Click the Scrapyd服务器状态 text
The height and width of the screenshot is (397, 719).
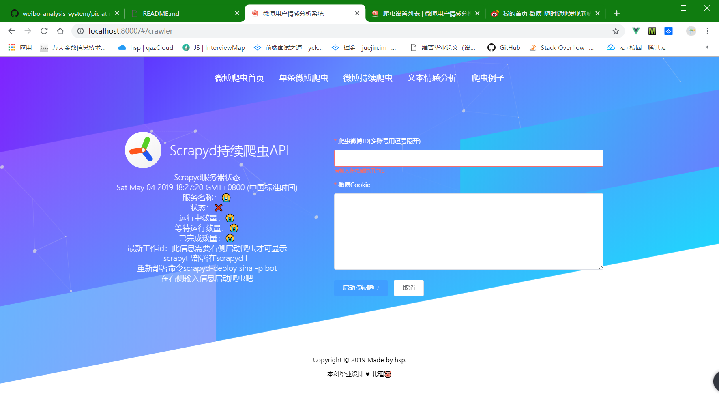click(x=207, y=177)
